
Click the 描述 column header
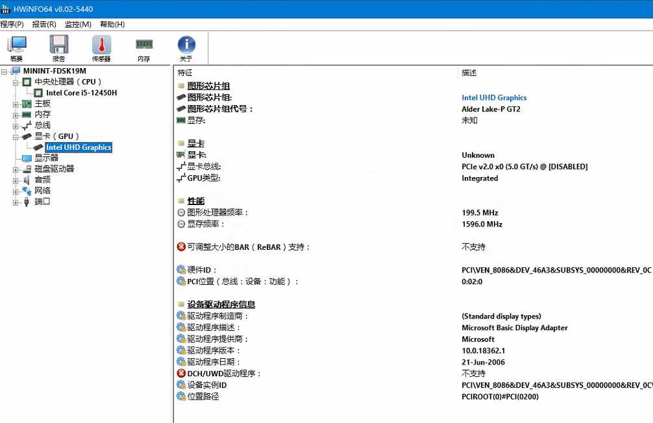pos(469,73)
